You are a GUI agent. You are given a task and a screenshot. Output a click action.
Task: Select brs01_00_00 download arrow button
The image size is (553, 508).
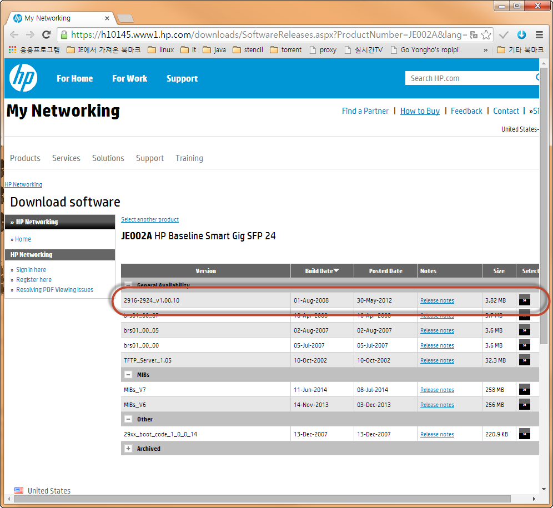point(525,345)
